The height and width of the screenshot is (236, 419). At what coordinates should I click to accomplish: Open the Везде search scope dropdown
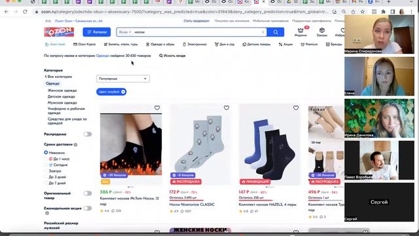125,32
